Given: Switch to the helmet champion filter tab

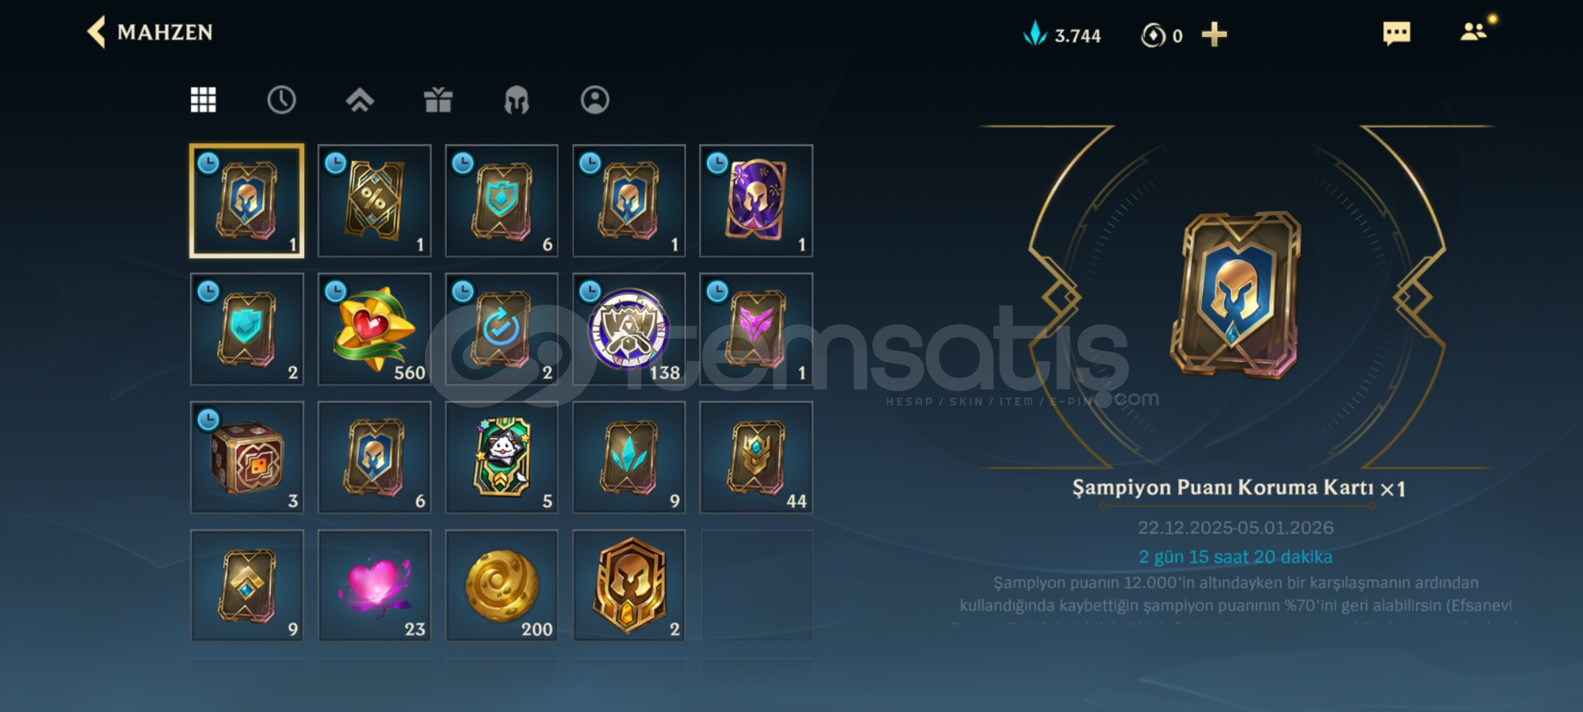Looking at the screenshot, I should (x=516, y=100).
